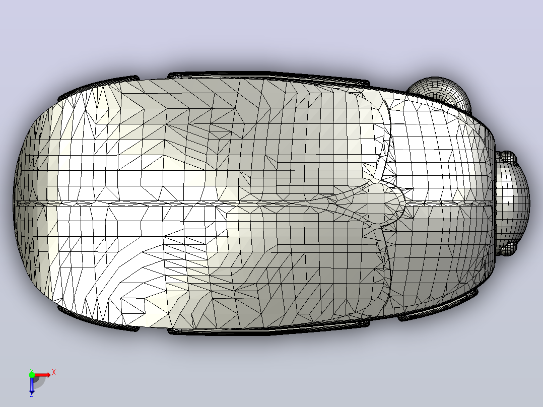Click the green Y axis dot on the triad
This screenshot has width=543, height=407.
click(32, 374)
